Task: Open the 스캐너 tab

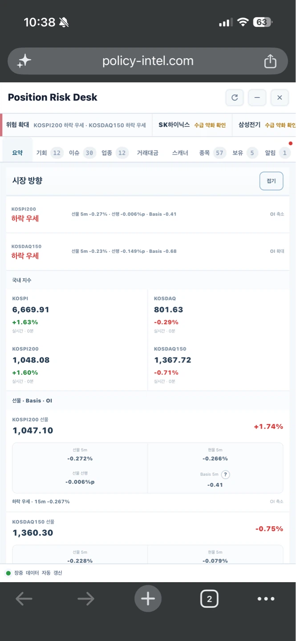Action: [x=180, y=153]
